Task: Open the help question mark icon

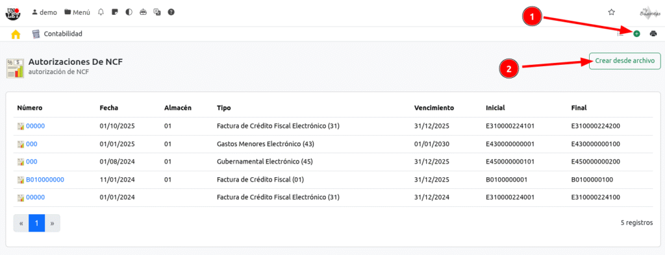Action: pyautogui.click(x=171, y=12)
